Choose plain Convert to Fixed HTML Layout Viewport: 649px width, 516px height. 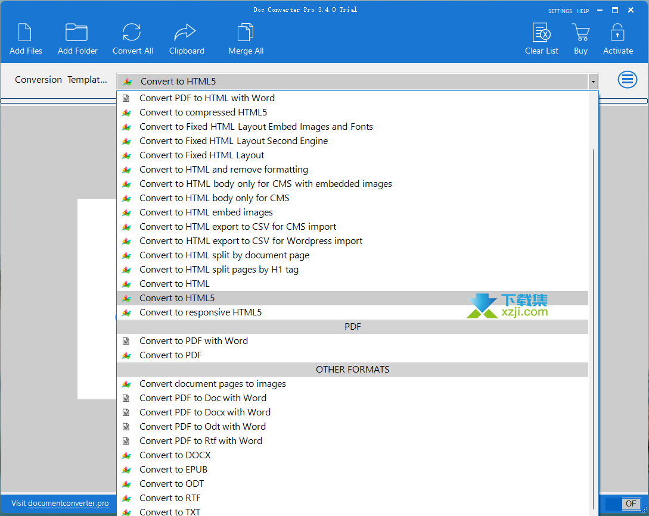352,155
